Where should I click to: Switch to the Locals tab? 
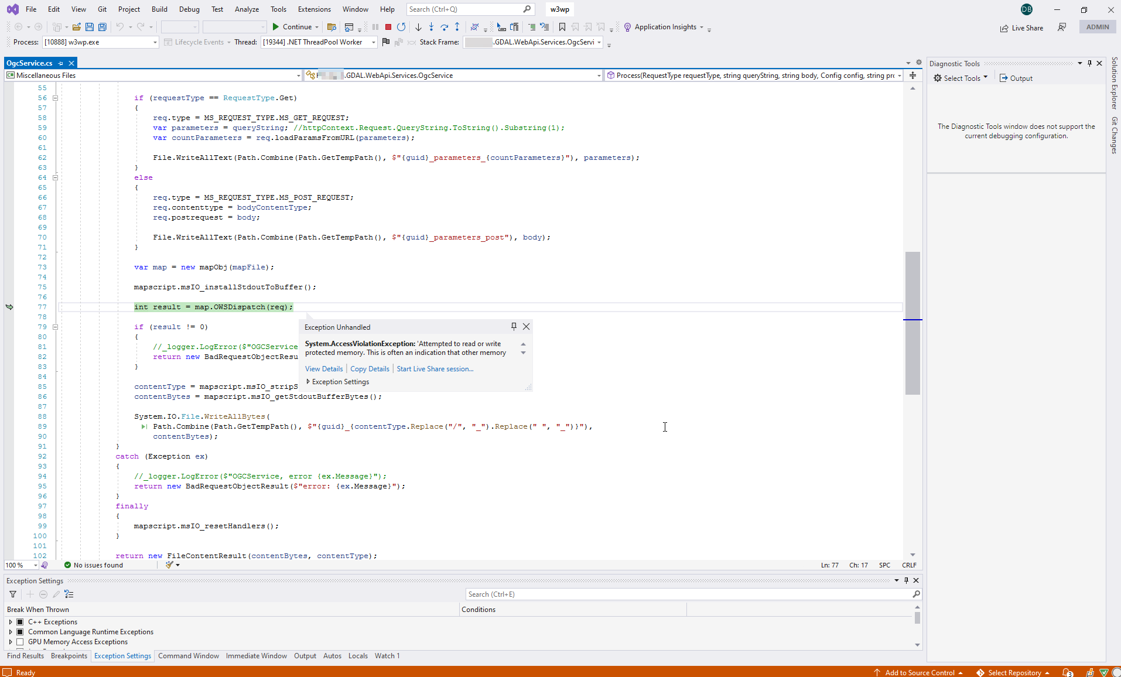[358, 656]
